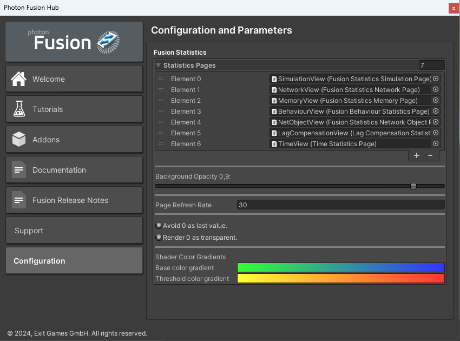Click the document icon beside Documentation
Image resolution: width=460 pixels, height=341 pixels.
19,169
